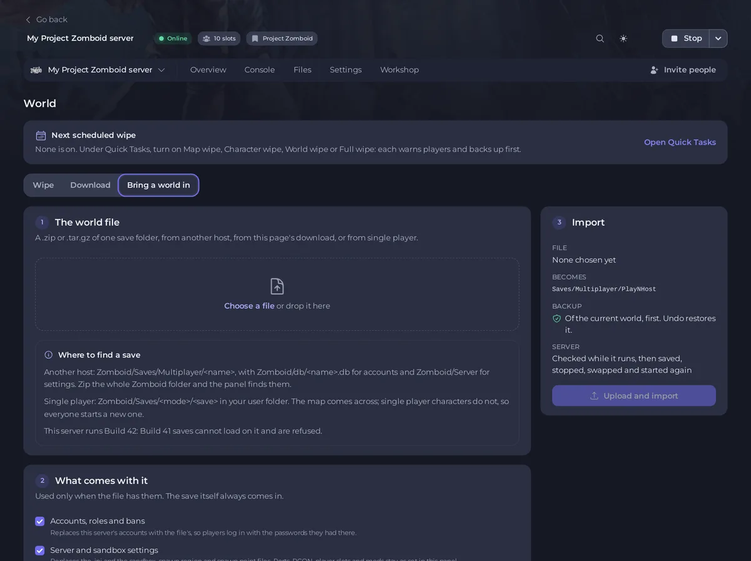Click the "None chosen yet" file text

pyautogui.click(x=584, y=260)
